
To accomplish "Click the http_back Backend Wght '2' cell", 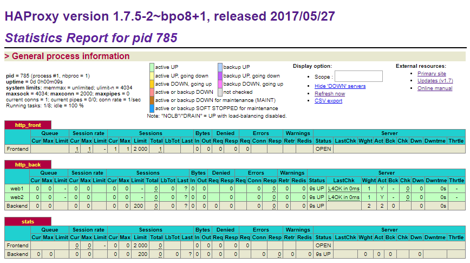I will click(369, 206).
